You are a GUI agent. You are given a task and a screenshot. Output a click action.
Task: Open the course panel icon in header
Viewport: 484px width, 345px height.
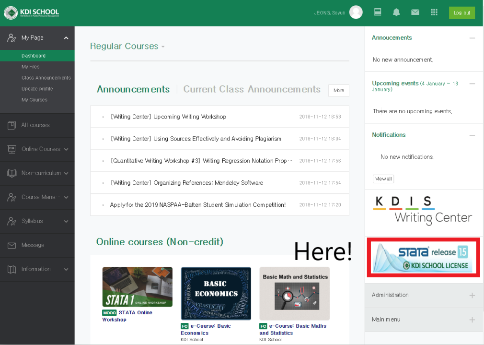point(378,12)
